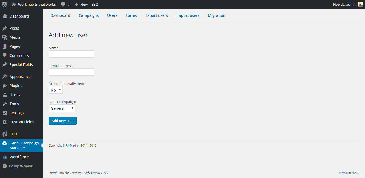Switch to the plugin Dashboard tab
The image size is (365, 178).
coord(60,15)
